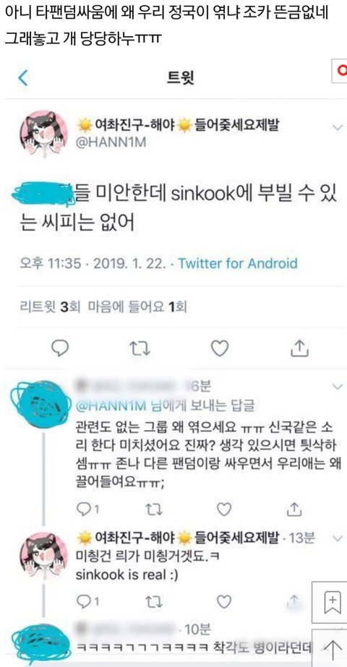Retweet the first reply under the tweet
The width and height of the screenshot is (347, 667).
tap(150, 508)
